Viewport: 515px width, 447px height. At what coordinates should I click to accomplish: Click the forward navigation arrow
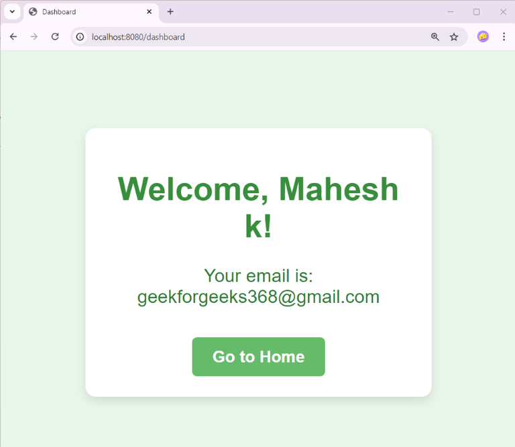coord(34,36)
